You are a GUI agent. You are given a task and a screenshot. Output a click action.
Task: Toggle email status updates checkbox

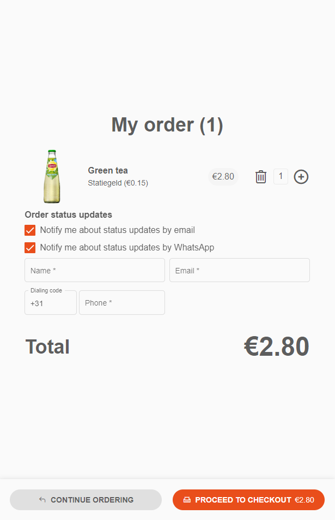pos(30,230)
